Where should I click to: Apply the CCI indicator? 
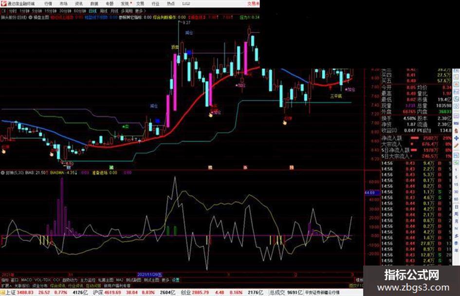tap(56, 280)
